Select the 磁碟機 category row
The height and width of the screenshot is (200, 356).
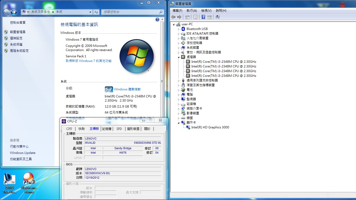191,104
